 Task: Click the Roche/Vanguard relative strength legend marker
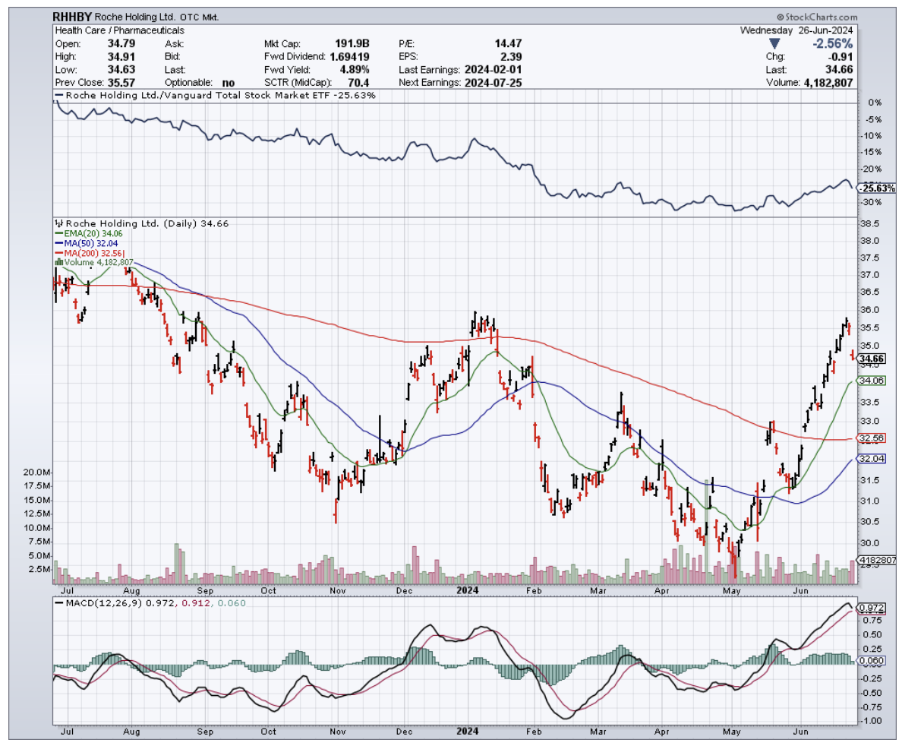click(59, 95)
